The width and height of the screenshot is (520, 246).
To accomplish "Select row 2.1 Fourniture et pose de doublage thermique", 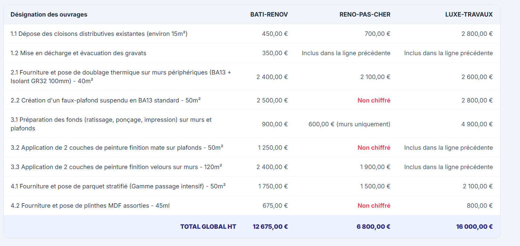I will click(x=121, y=77).
